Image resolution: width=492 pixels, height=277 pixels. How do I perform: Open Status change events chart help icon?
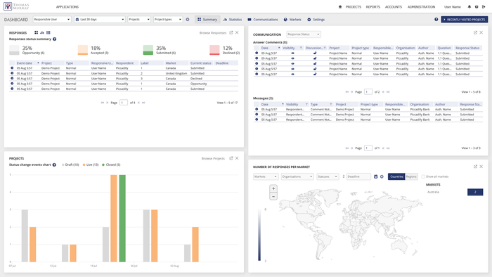[x=54, y=165]
